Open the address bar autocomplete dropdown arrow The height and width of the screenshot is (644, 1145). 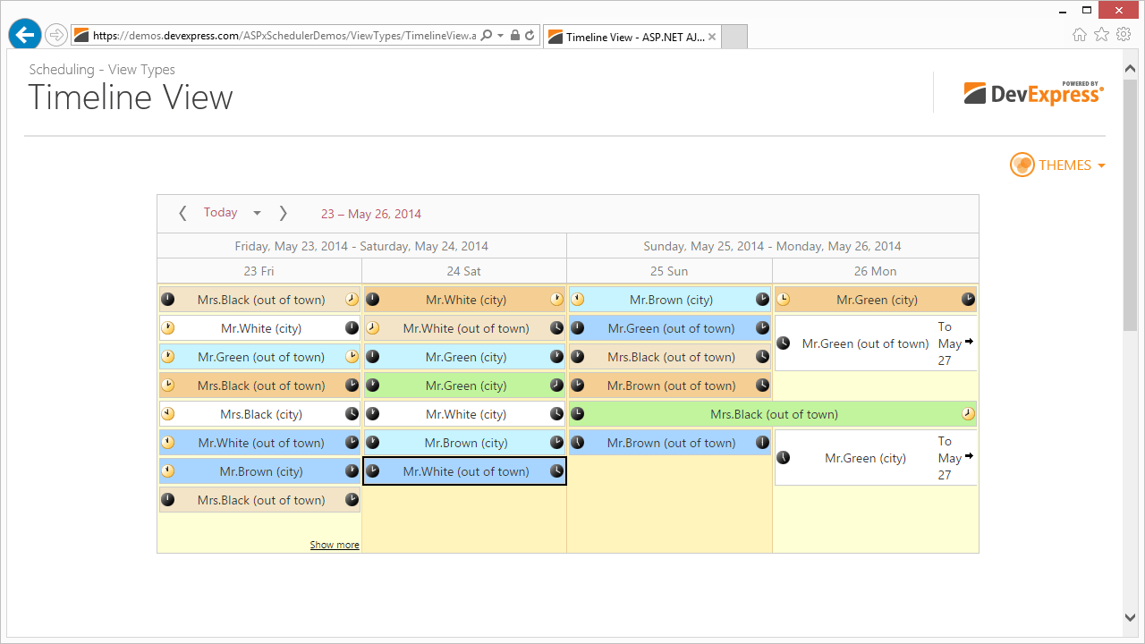pos(501,36)
